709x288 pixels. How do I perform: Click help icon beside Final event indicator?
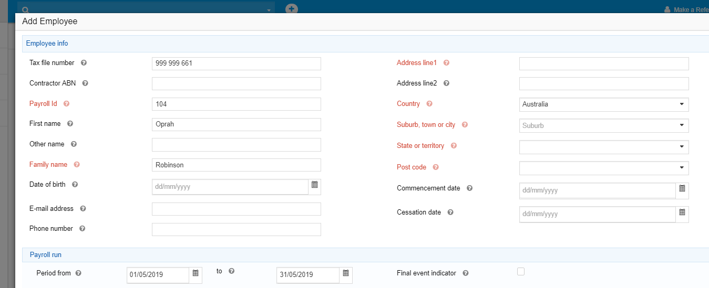465,273
